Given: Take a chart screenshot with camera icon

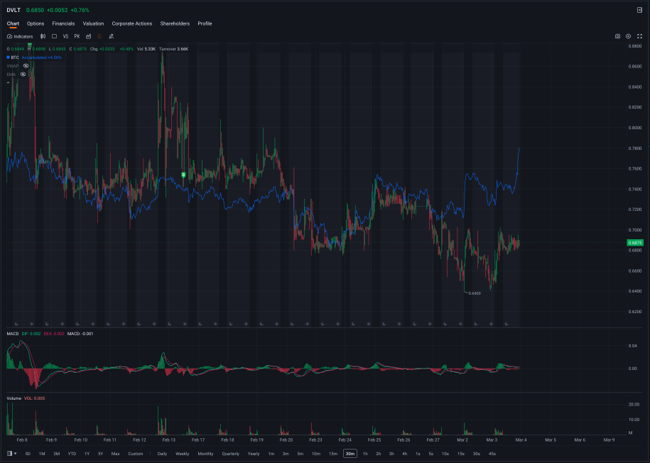Looking at the screenshot, I should 617,36.
